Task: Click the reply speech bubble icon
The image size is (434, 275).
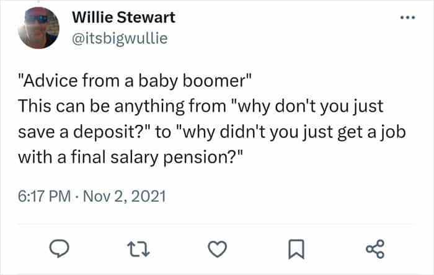Action: point(58,249)
